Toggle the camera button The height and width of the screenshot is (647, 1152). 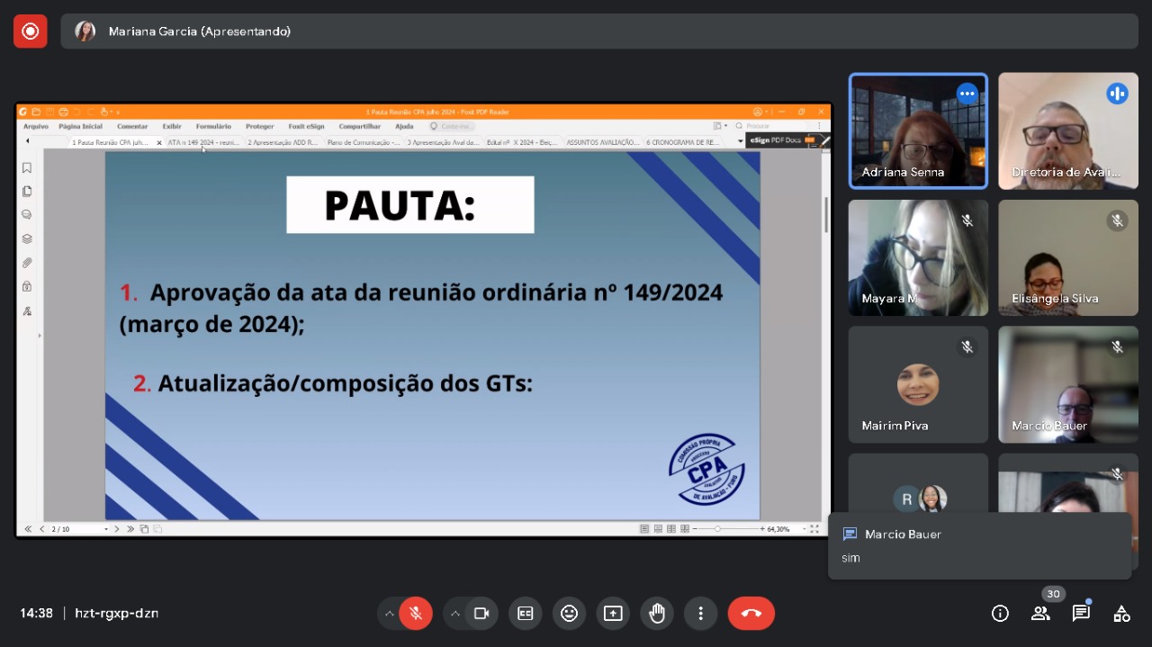click(481, 613)
